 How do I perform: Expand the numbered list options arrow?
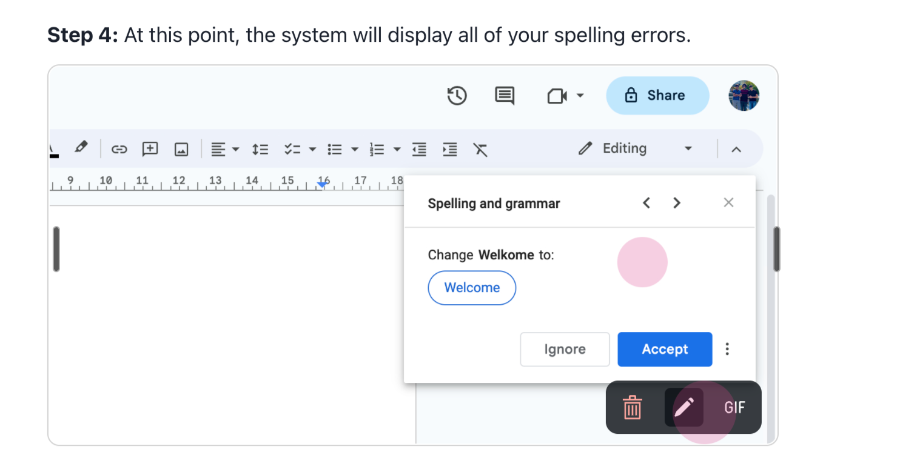(397, 149)
